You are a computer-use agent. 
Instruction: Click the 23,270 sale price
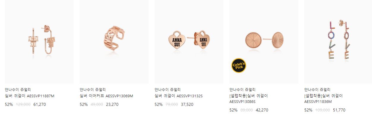(112, 104)
